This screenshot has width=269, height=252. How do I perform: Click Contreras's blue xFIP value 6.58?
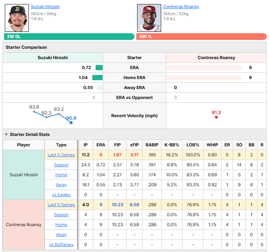[134, 205]
